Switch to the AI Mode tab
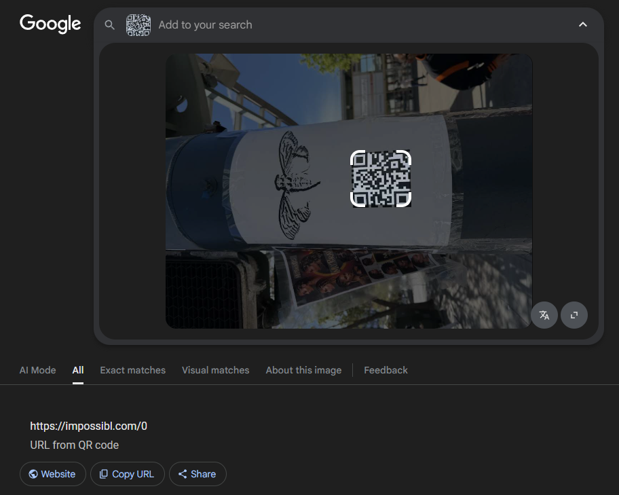The height and width of the screenshot is (495, 619). coord(37,370)
